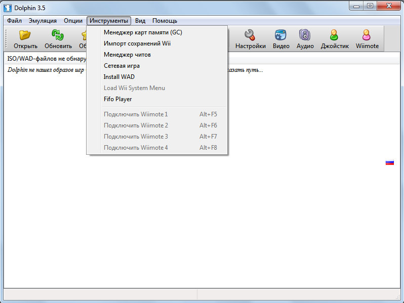The width and height of the screenshot is (404, 303).
Task: Click the Dolphin title bar app icon
Action: click(8, 8)
